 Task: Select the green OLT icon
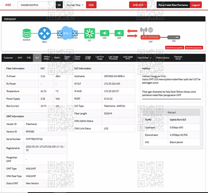pyautogui.click(x=89, y=33)
